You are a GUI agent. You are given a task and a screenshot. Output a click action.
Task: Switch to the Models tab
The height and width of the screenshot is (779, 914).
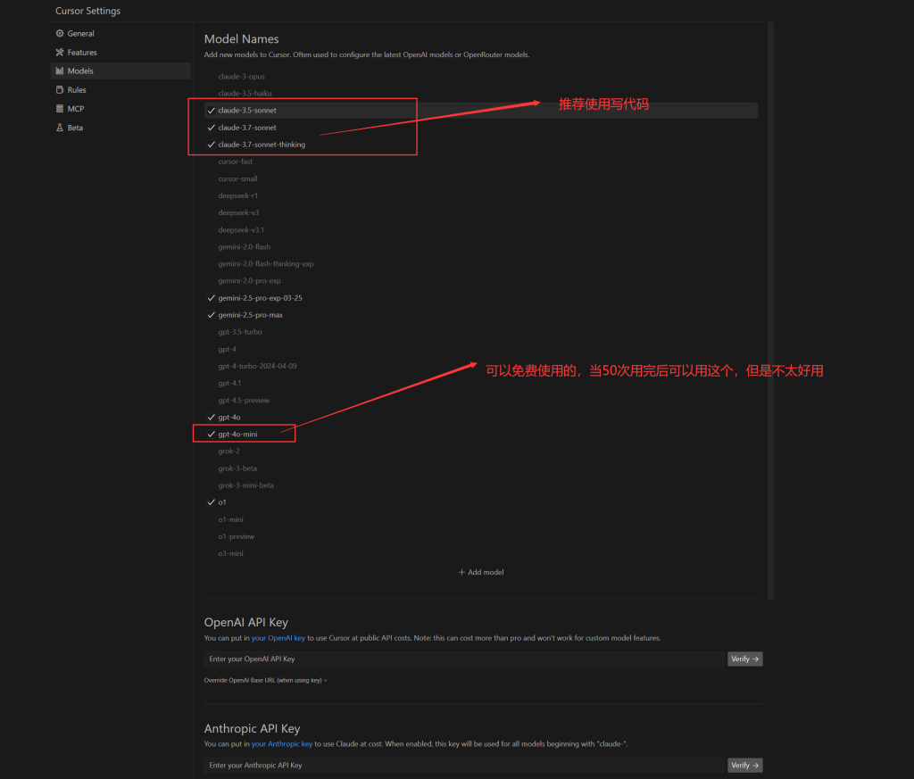[x=120, y=71]
